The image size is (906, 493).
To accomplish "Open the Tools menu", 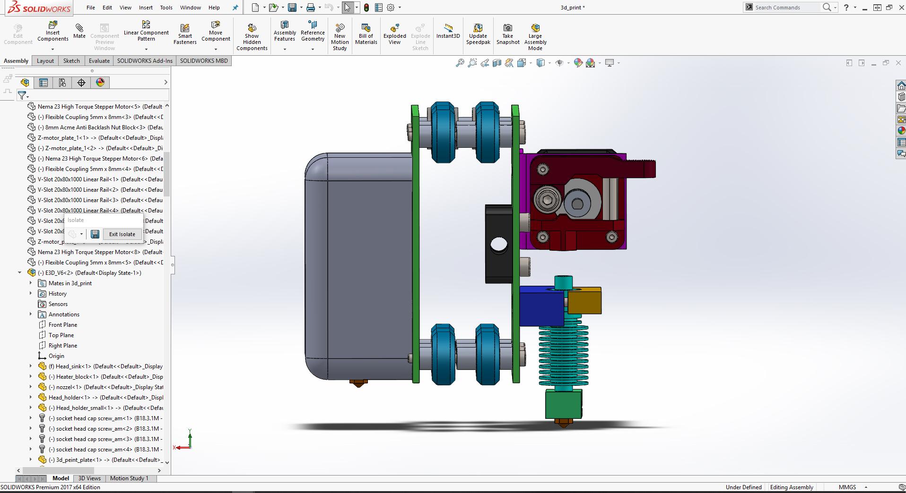I will click(166, 8).
